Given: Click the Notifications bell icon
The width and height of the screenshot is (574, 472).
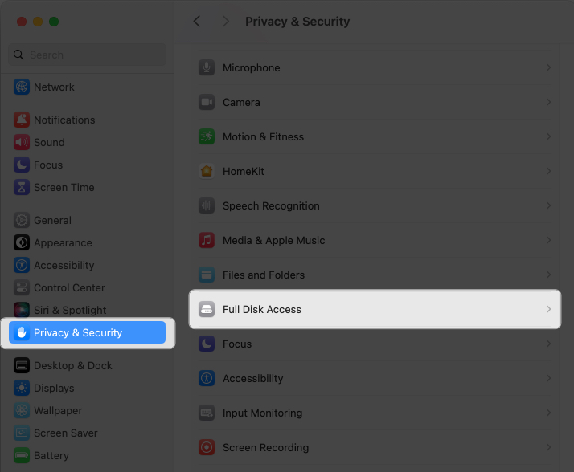Looking at the screenshot, I should [22, 120].
